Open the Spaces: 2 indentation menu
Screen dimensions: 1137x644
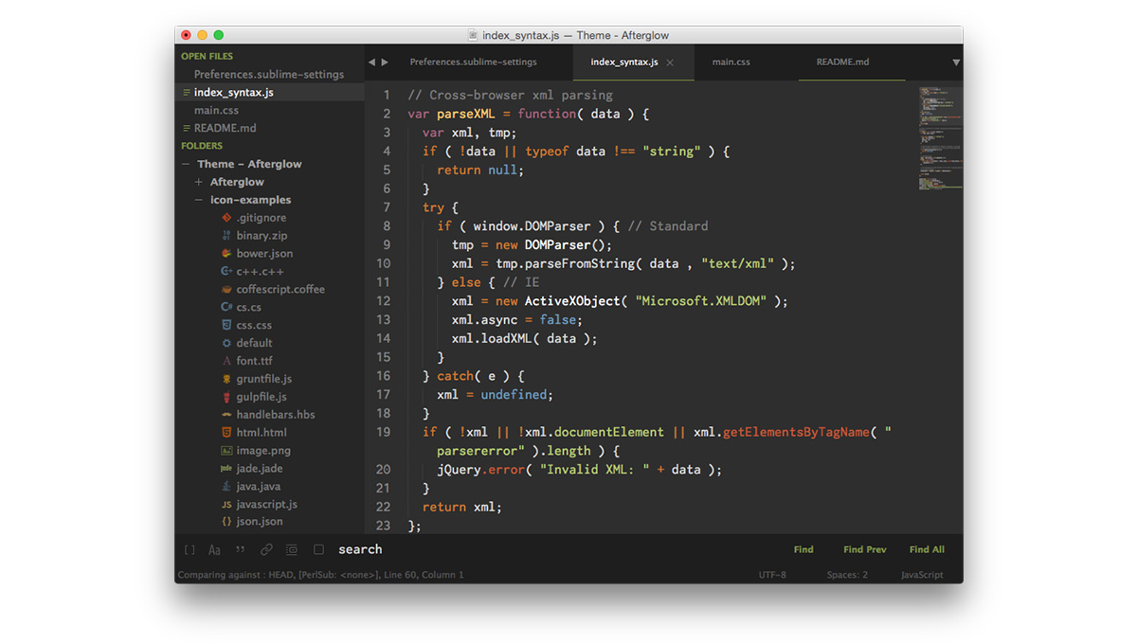[x=847, y=575]
